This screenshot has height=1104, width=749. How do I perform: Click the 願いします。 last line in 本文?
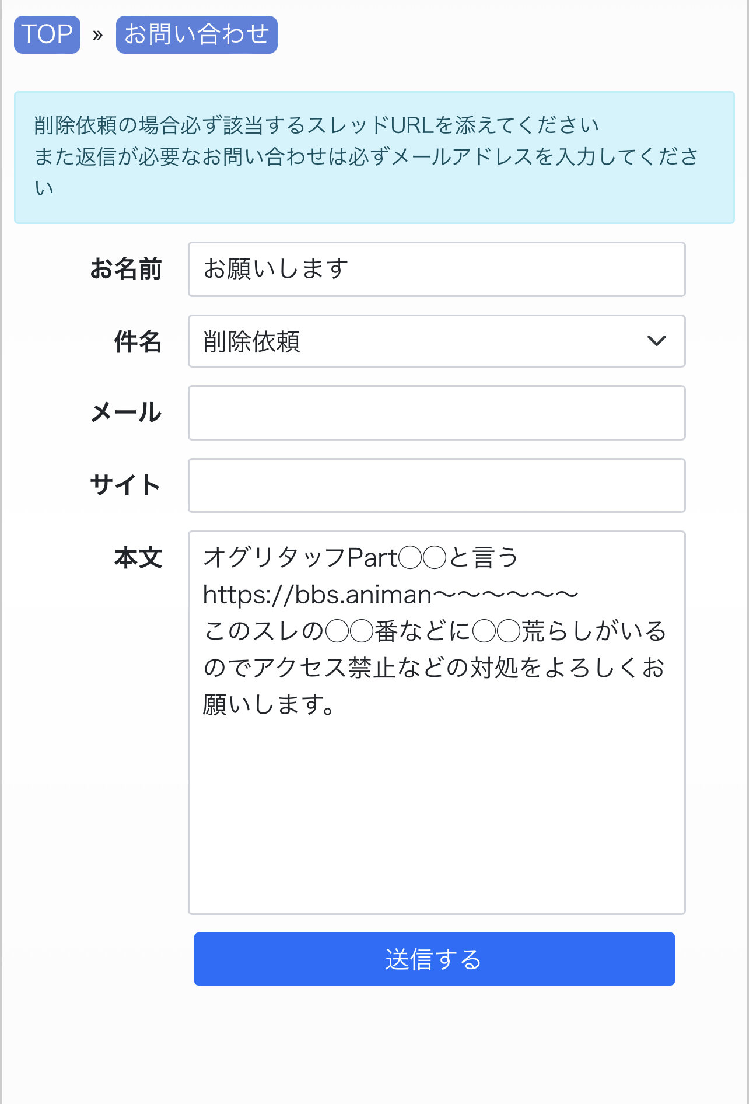click(x=269, y=704)
